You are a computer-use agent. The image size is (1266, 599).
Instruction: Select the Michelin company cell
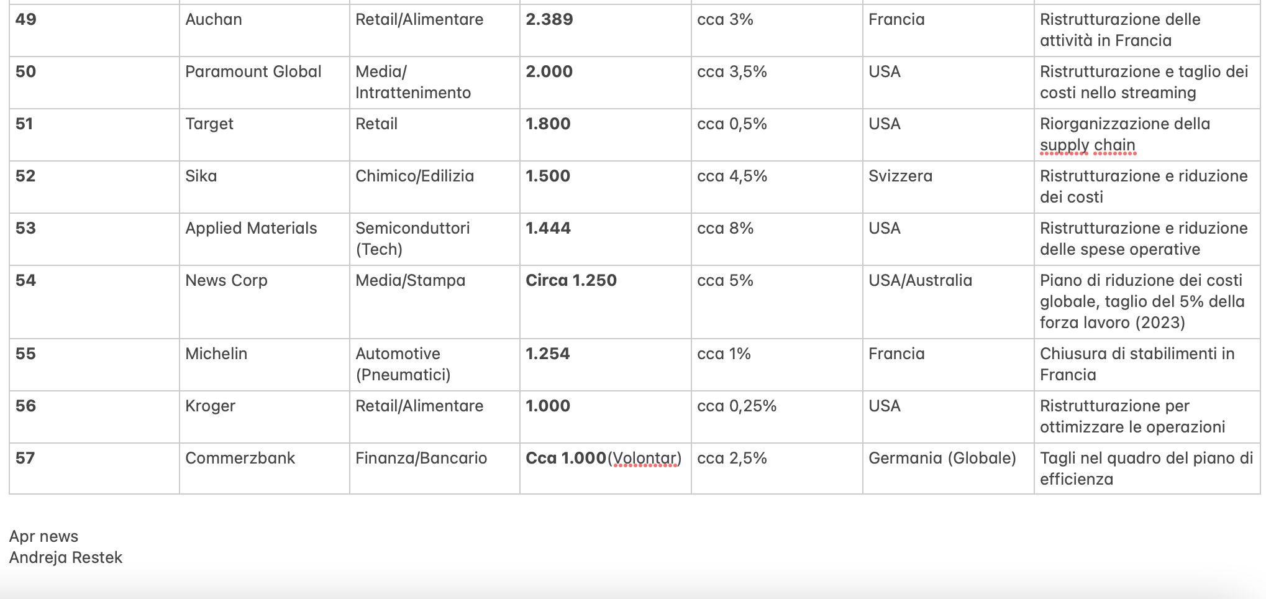pyautogui.click(x=216, y=354)
